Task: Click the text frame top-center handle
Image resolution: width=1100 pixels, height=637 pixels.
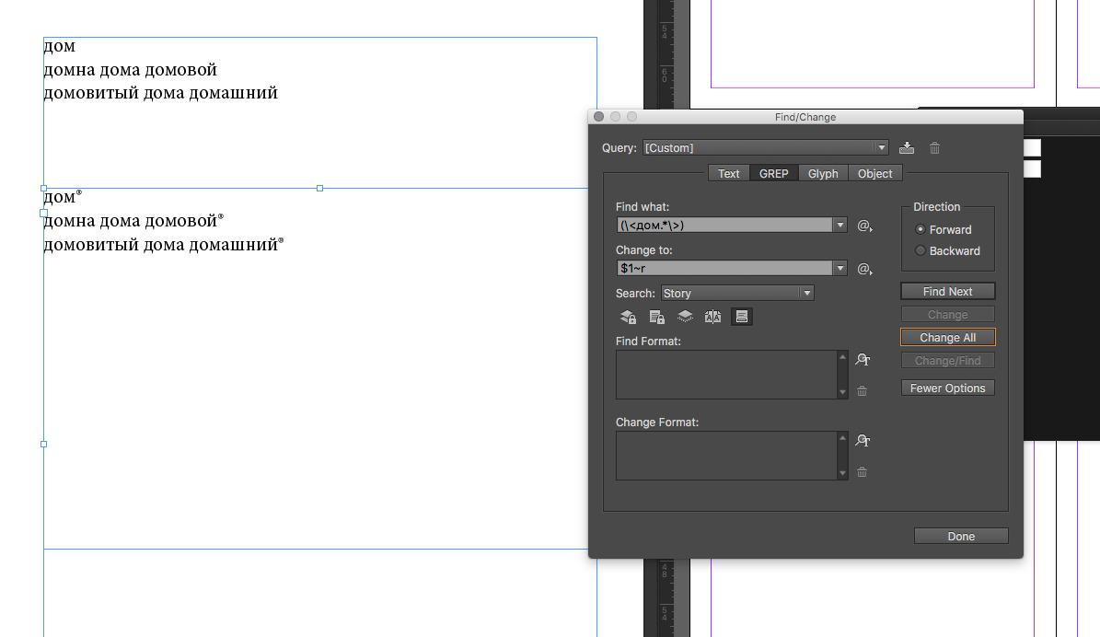Action: coord(320,188)
